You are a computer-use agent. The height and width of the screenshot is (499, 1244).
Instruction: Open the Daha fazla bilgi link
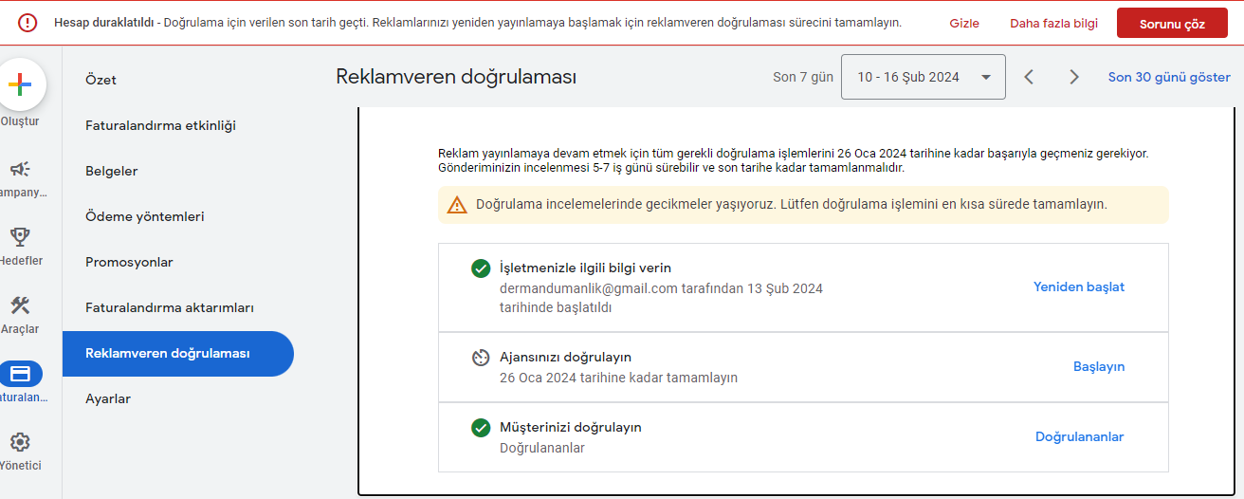(x=1053, y=24)
